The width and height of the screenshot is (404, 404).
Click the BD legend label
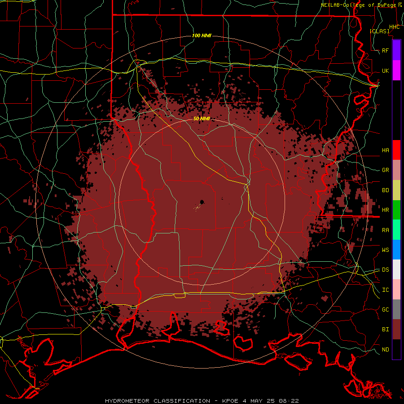(385, 190)
